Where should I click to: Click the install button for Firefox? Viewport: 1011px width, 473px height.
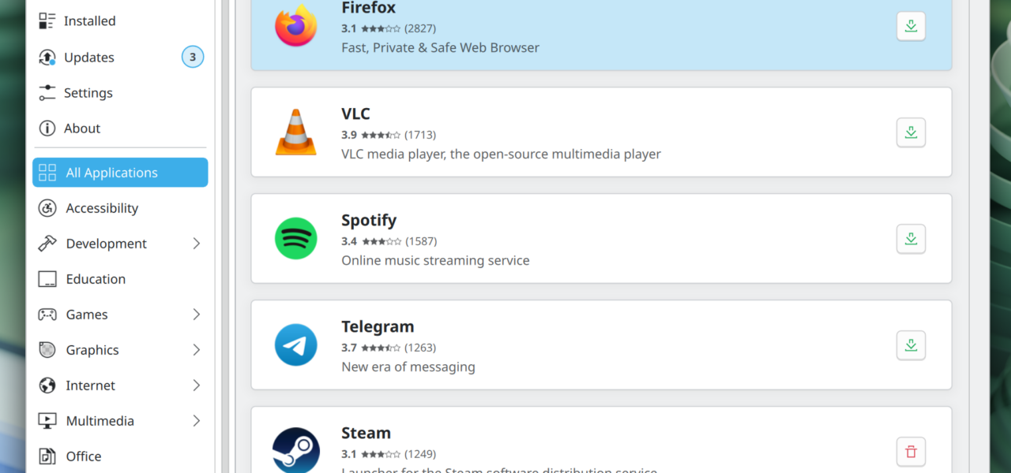911,26
